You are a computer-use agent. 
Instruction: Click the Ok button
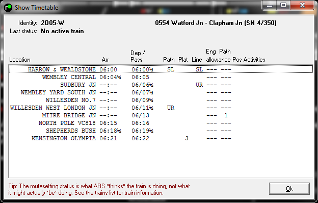point(289,189)
